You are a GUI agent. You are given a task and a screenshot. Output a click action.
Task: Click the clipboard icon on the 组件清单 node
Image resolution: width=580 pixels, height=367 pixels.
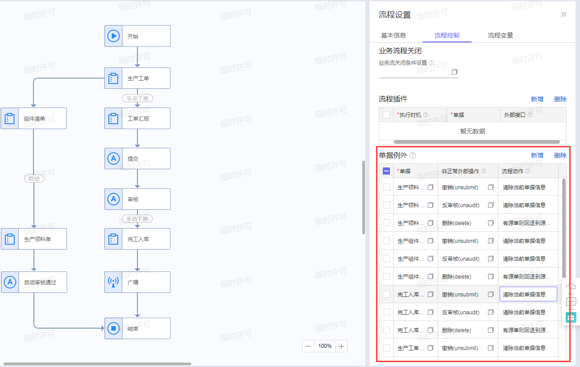click(9, 118)
